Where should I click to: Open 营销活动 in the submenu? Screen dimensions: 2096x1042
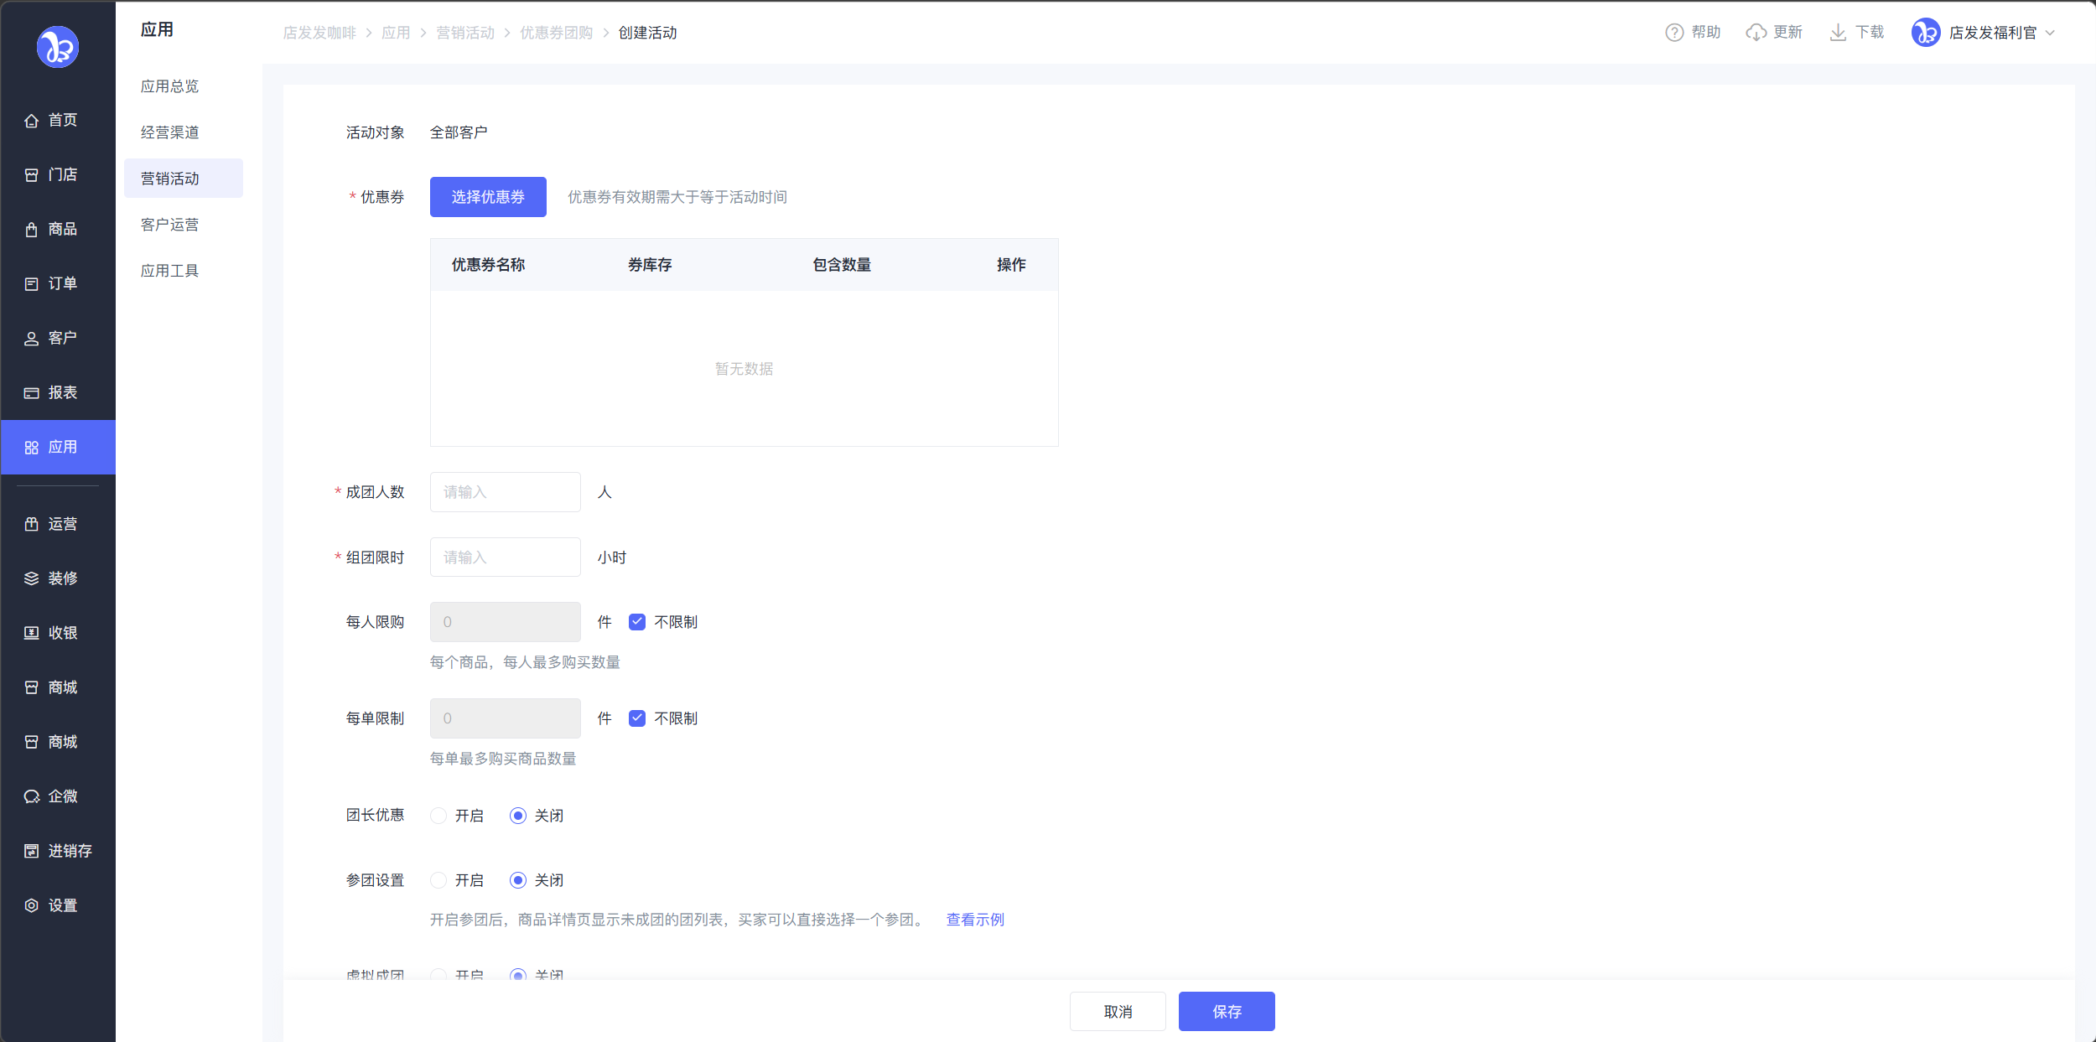coord(170,179)
